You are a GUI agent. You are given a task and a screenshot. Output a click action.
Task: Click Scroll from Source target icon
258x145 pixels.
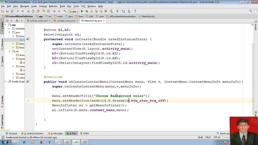(7, 21)
